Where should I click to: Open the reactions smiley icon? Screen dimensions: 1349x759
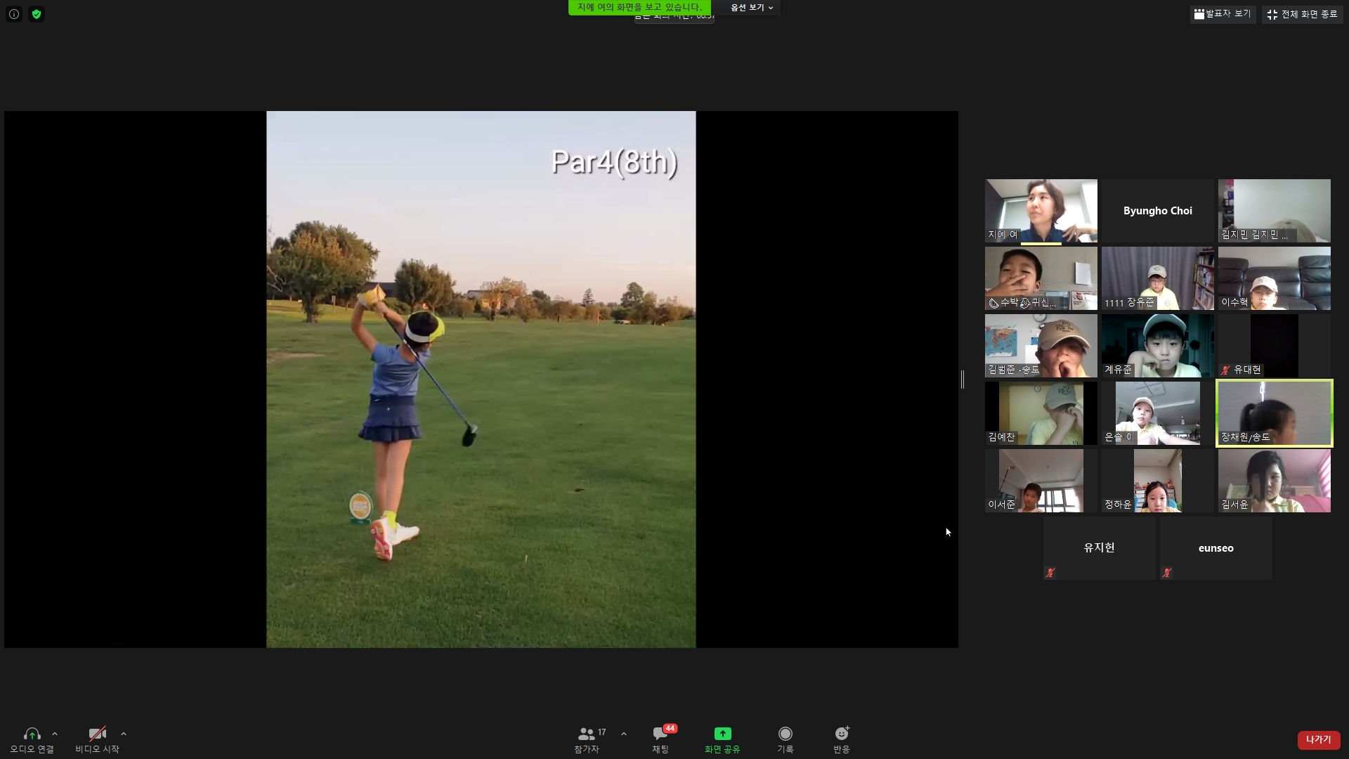pyautogui.click(x=841, y=734)
